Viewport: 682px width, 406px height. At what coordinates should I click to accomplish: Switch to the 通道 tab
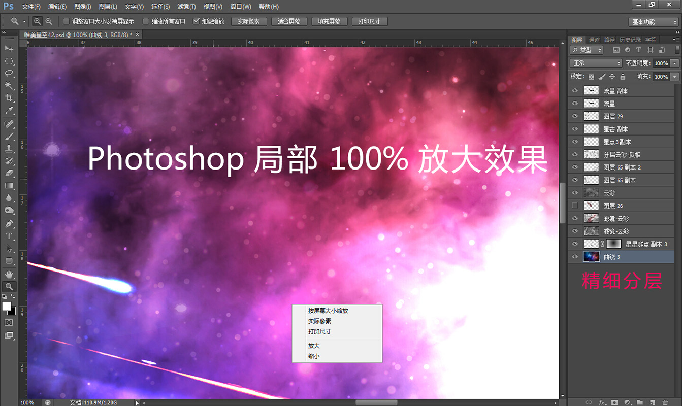[x=594, y=40]
